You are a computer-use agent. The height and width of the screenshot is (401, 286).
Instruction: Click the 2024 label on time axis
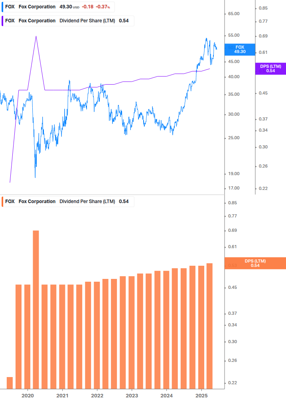coord(167,396)
